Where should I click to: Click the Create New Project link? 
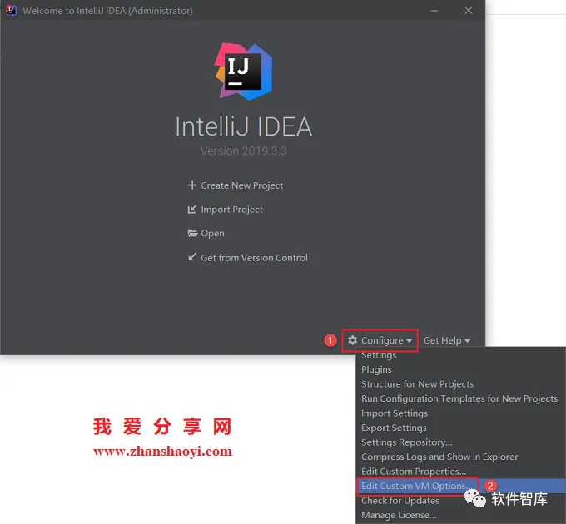(x=242, y=185)
